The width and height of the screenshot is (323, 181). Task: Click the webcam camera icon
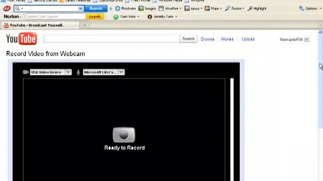pos(26,72)
